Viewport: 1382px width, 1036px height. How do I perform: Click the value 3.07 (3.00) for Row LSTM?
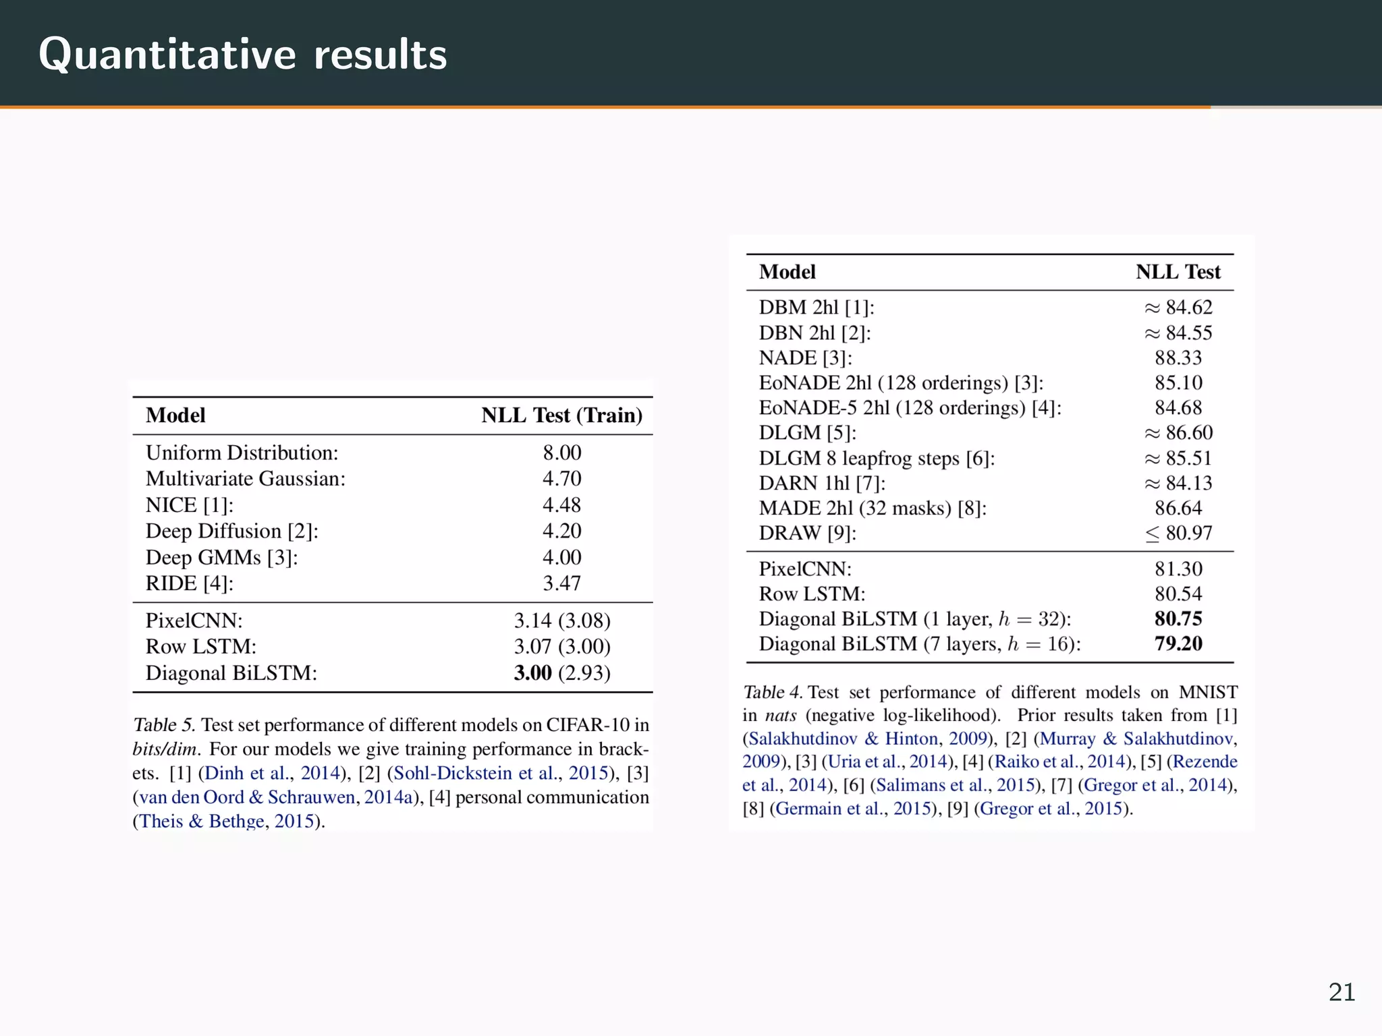[x=562, y=647]
